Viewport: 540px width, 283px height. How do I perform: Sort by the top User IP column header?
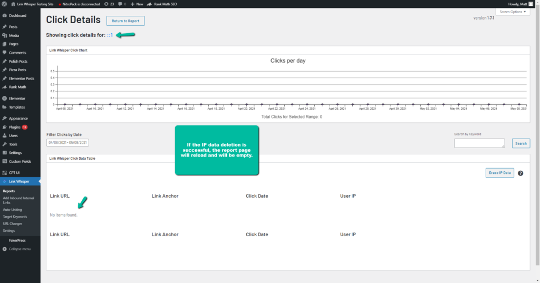click(348, 196)
